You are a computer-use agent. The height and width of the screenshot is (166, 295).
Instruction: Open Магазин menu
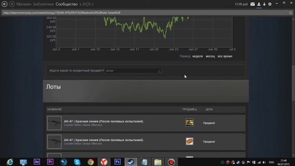click(24, 4)
